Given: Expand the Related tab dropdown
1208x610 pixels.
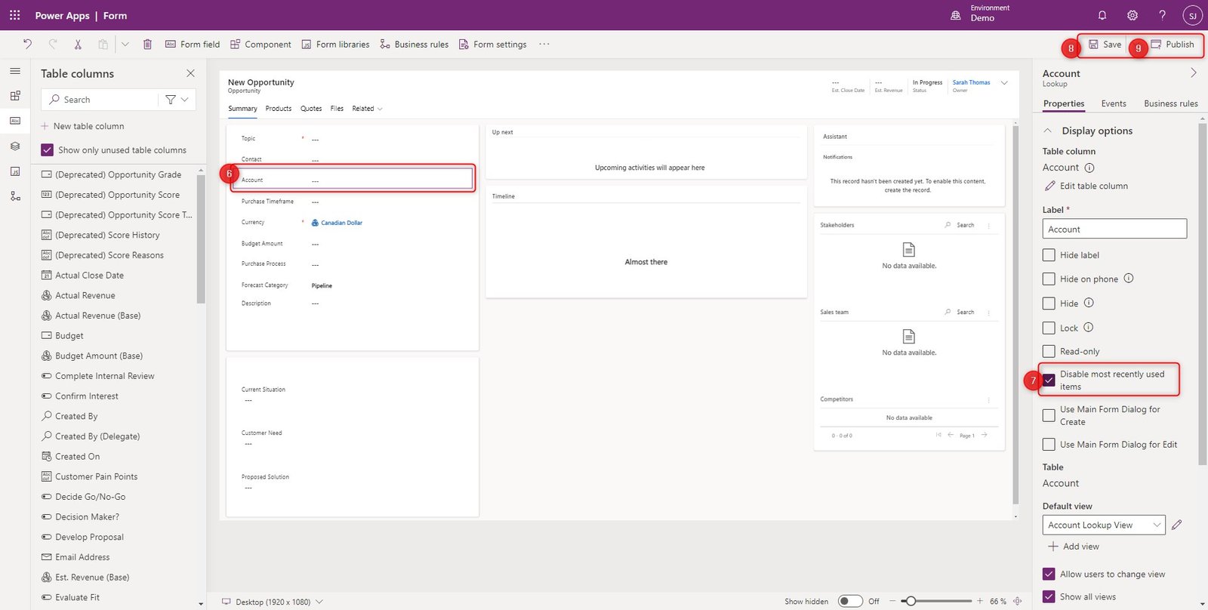Looking at the screenshot, I should coord(380,109).
